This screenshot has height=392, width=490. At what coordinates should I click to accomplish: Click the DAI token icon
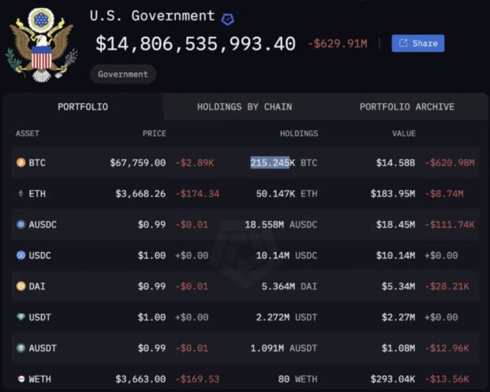21,286
